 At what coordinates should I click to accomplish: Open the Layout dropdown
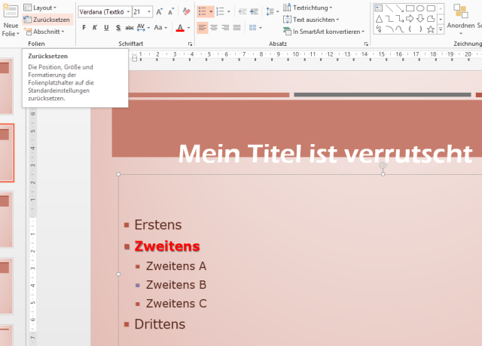click(40, 8)
